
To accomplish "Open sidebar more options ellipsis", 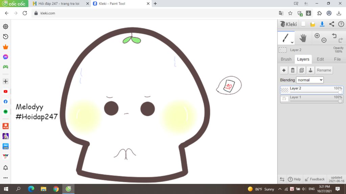I will pos(5,178).
